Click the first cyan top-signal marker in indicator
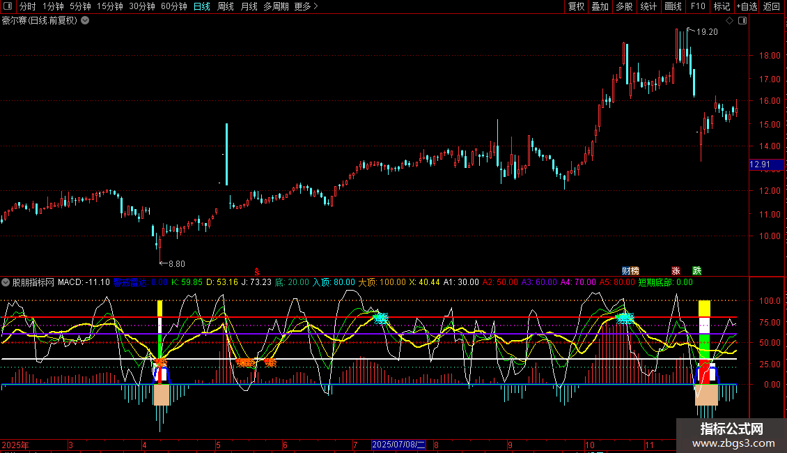Image resolution: width=787 pixels, height=453 pixels. [x=381, y=318]
